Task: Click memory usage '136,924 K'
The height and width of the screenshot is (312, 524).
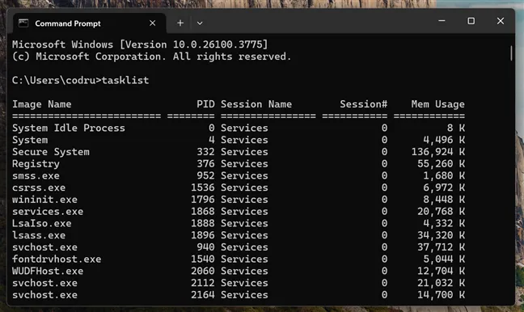Action: click(438, 152)
